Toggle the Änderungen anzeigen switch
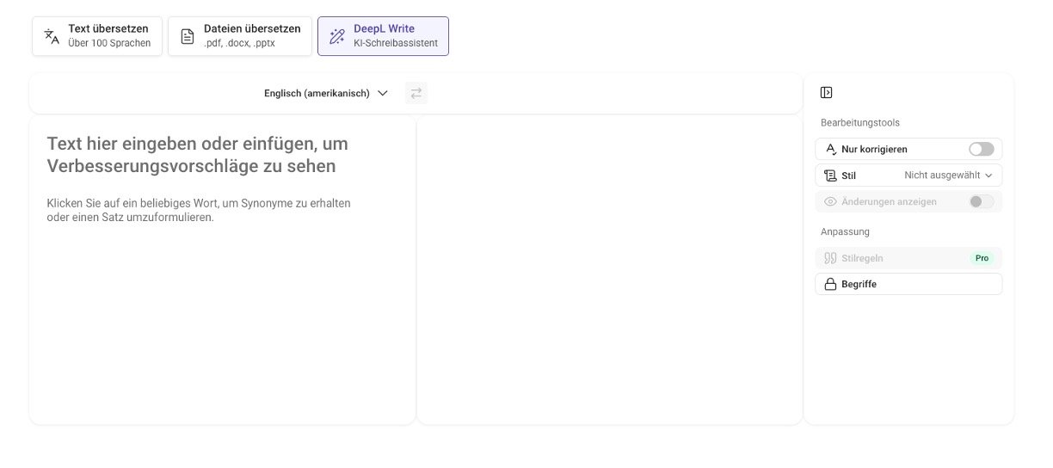The width and height of the screenshot is (1053, 468). [981, 202]
